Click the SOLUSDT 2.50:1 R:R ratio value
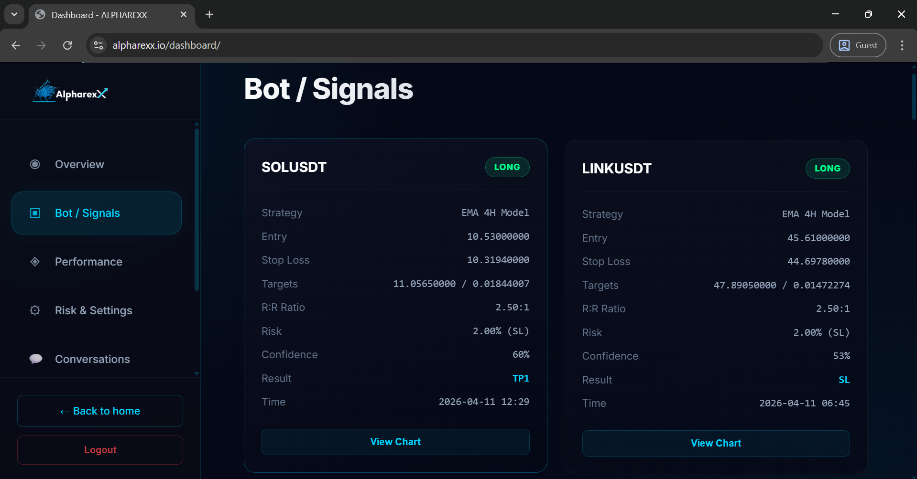This screenshot has width=917, height=479. pos(512,307)
